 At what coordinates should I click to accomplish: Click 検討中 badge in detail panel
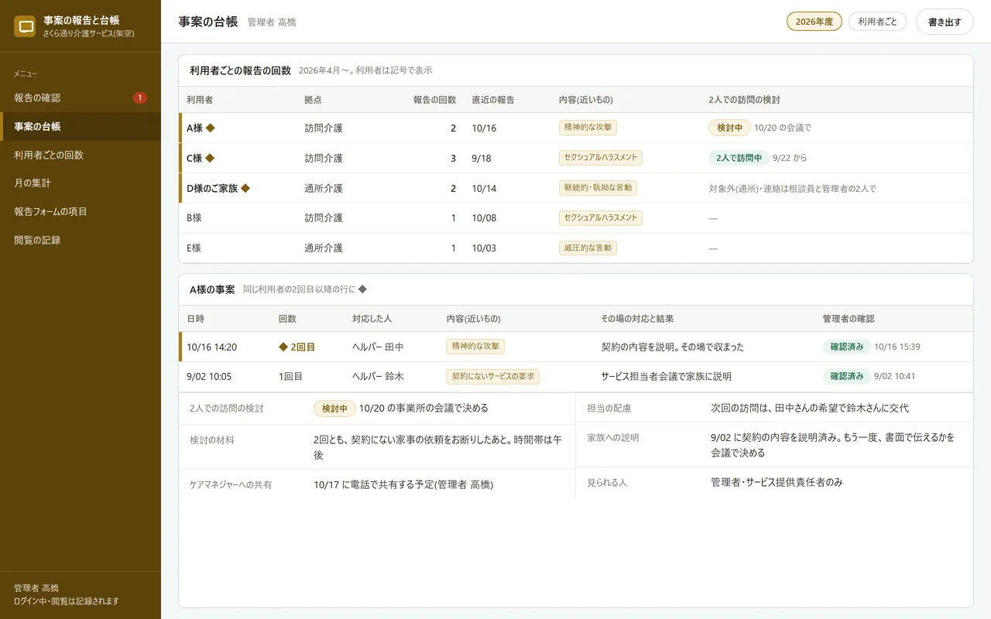(x=334, y=408)
